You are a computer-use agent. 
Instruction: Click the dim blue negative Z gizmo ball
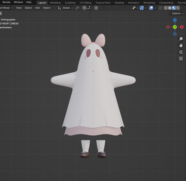pyautogui.click(x=175, y=34)
